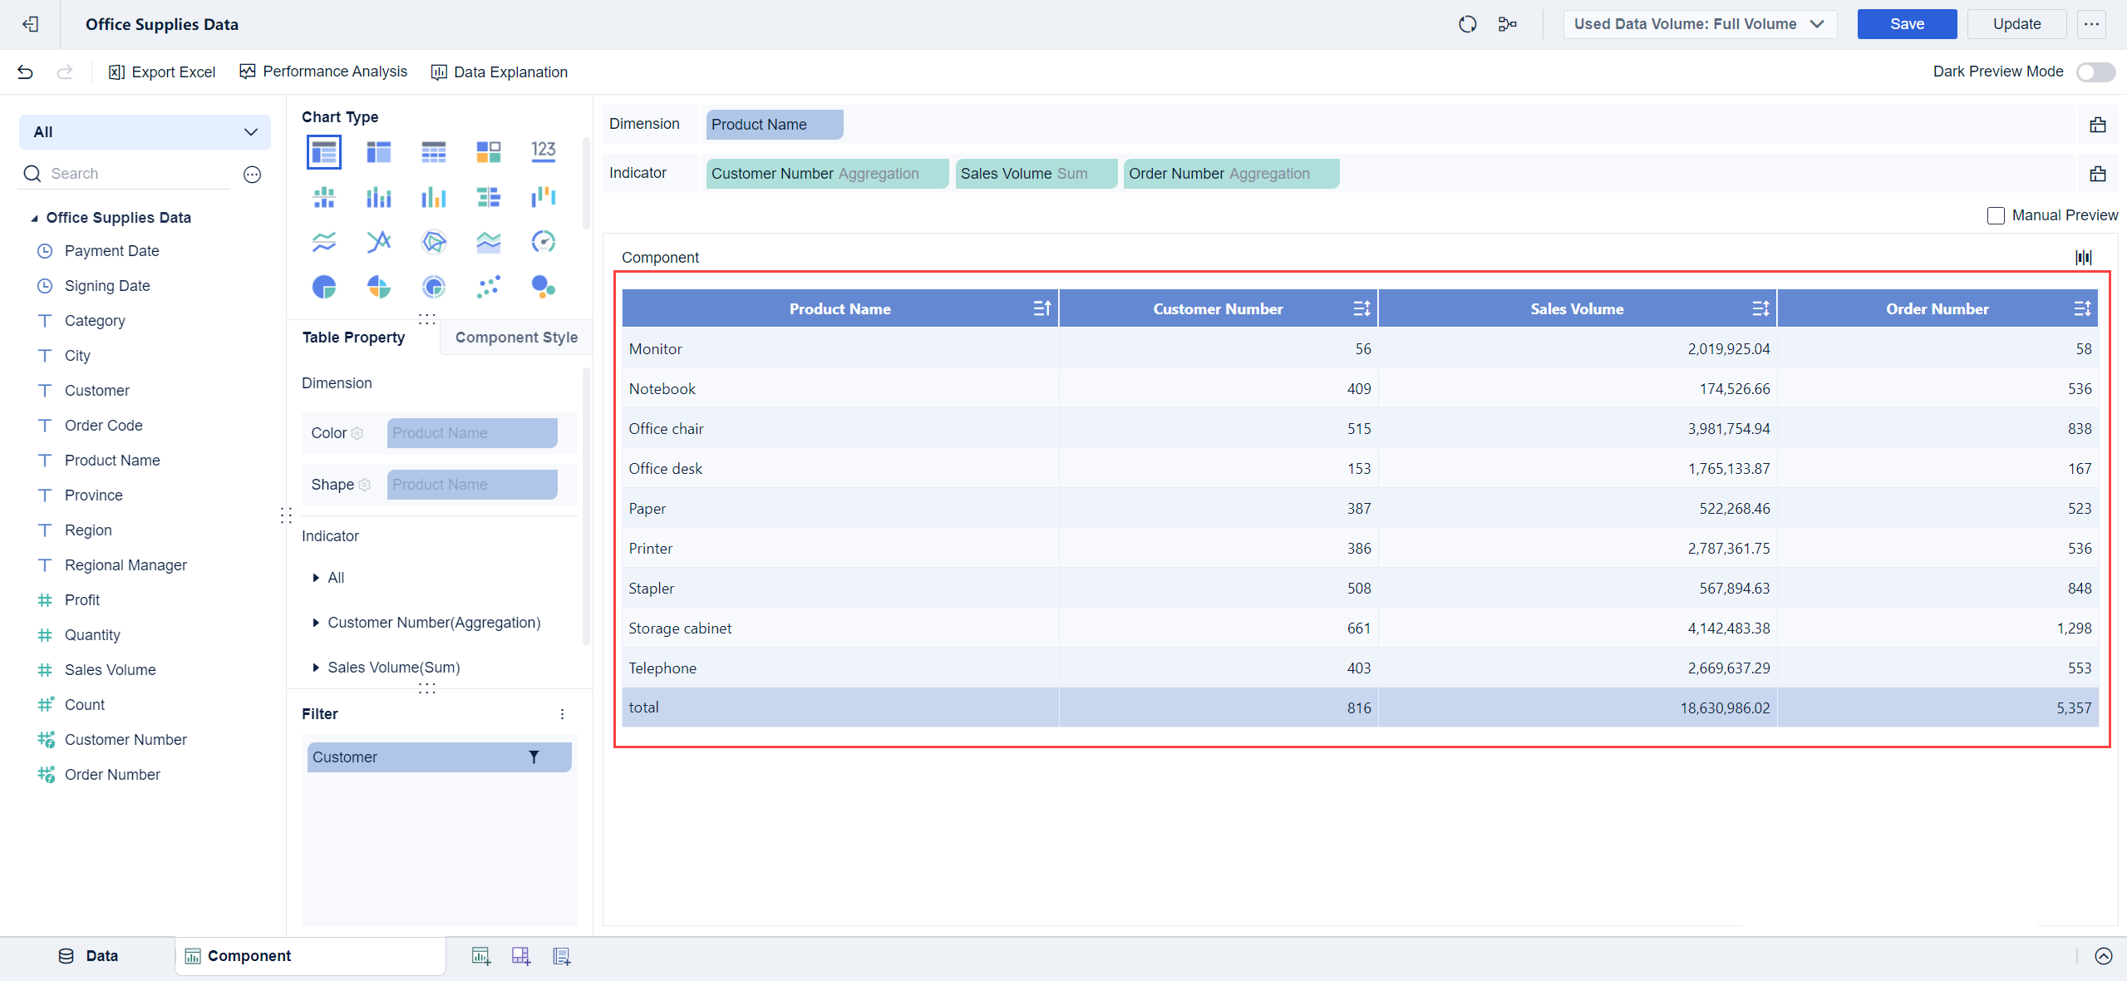
Task: Select the radar chart type
Action: (434, 242)
